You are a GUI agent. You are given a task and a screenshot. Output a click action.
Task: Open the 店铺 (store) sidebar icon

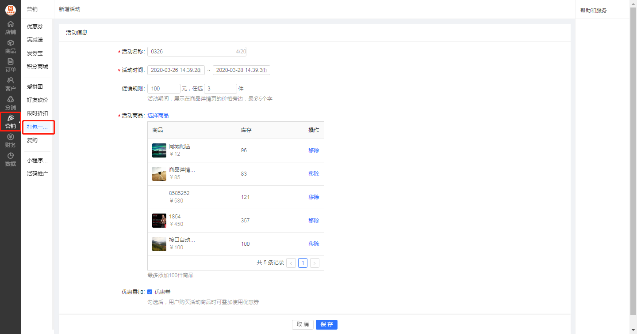tap(10, 27)
